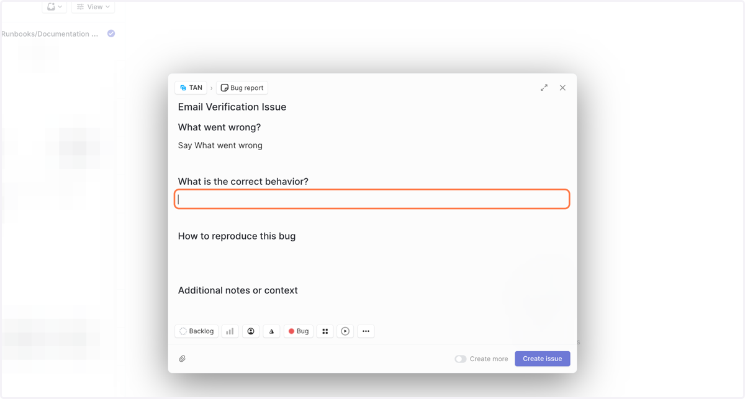
Task: Click the 'Additional notes or context' heading
Action: coord(238,290)
